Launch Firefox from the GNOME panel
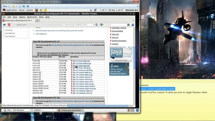Screen dimensions: 215x121 37,10
